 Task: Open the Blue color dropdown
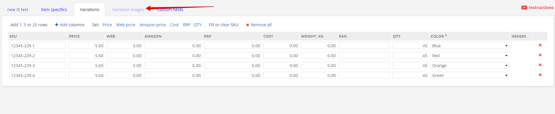(x=469, y=46)
